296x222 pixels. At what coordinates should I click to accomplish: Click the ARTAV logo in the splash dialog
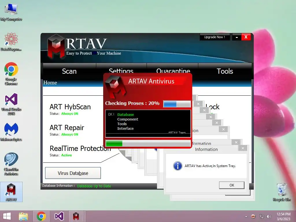point(116,87)
